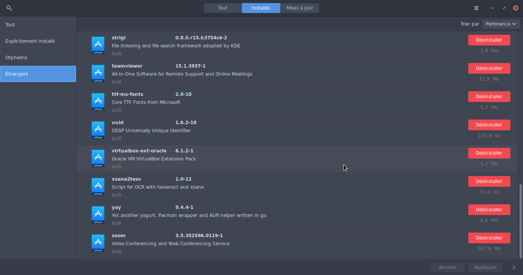The image size is (523, 275).
Task: Click the Annuler button
Action: click(448, 267)
